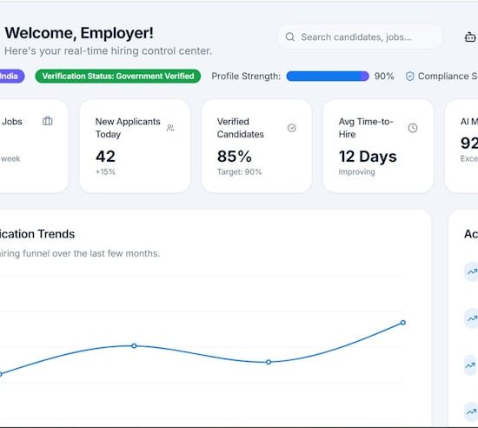Click the first trending-up activity icon

click(472, 271)
